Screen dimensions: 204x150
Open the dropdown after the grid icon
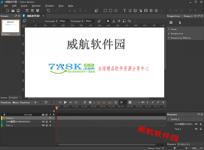click(135, 102)
